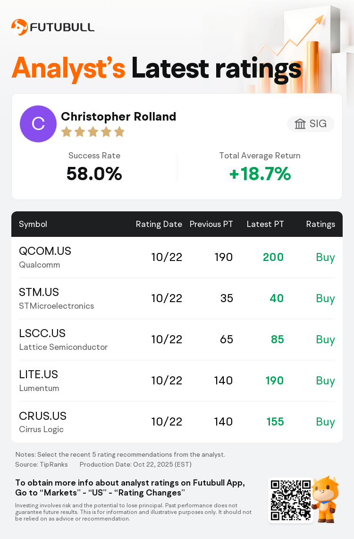
Task: Click the Latest PT column header
Action: [x=265, y=224]
